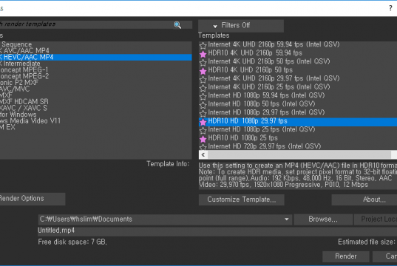The width and height of the screenshot is (397, 266).
Task: Select the HEVC/AAC MP4 format
Action: click(x=95, y=57)
